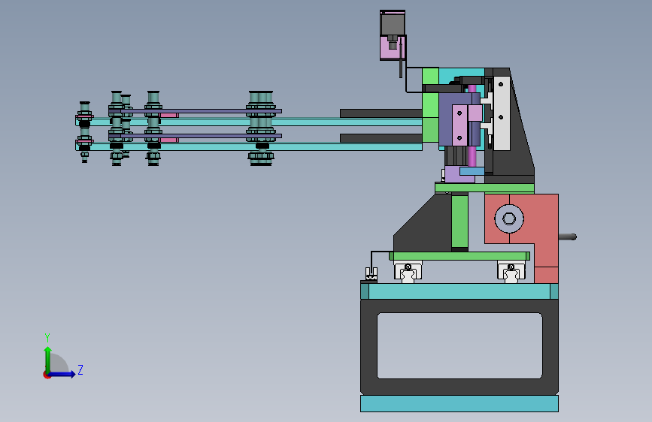Select the red origin point of the coordinate triad

click(x=47, y=375)
